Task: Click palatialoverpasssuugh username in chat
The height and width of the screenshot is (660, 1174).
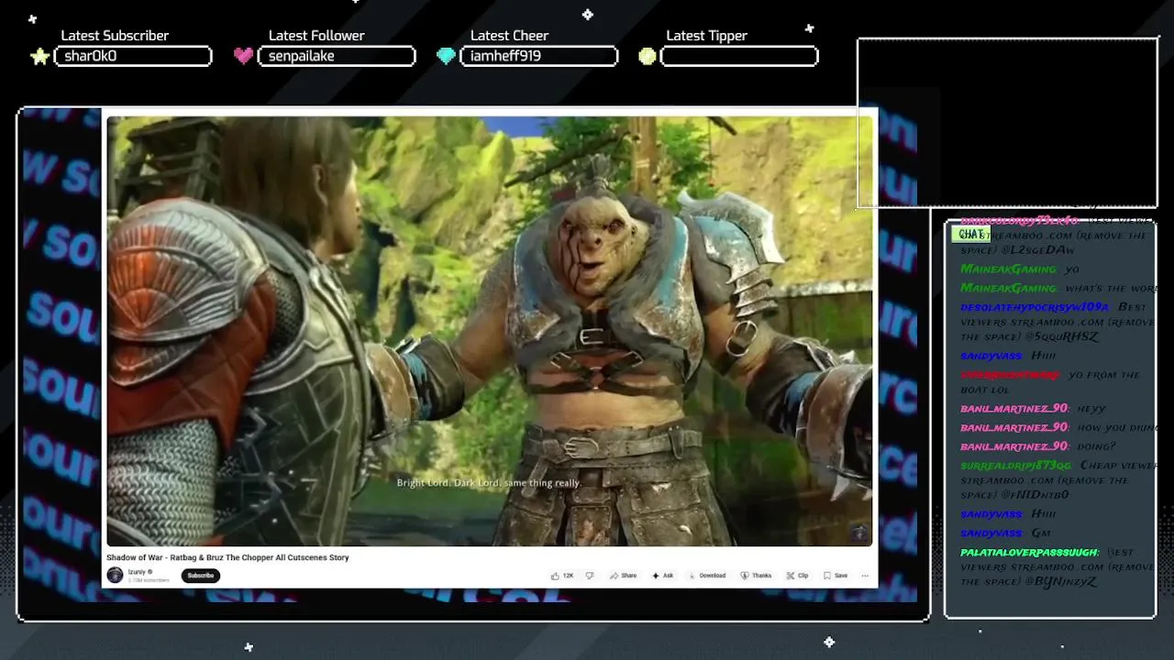Action: (1029, 553)
